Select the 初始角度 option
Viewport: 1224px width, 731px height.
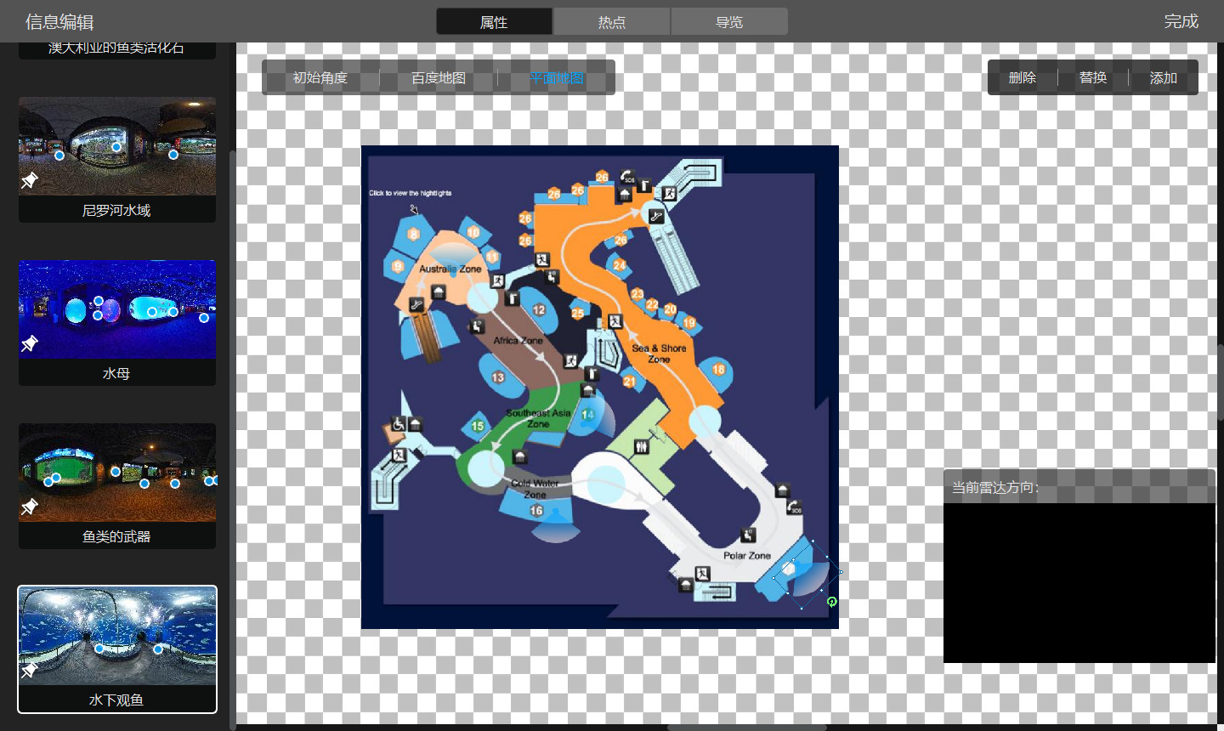pyautogui.click(x=320, y=78)
